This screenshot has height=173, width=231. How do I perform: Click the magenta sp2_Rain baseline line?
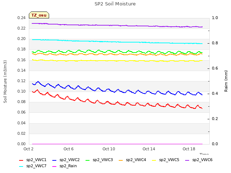coord(117,144)
